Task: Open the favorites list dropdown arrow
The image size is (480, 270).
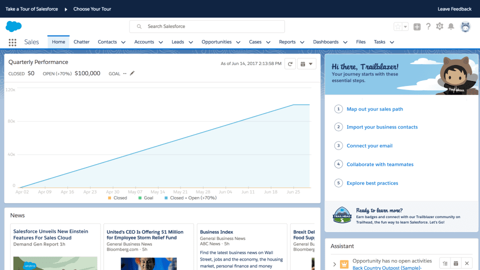Action: click(405, 26)
